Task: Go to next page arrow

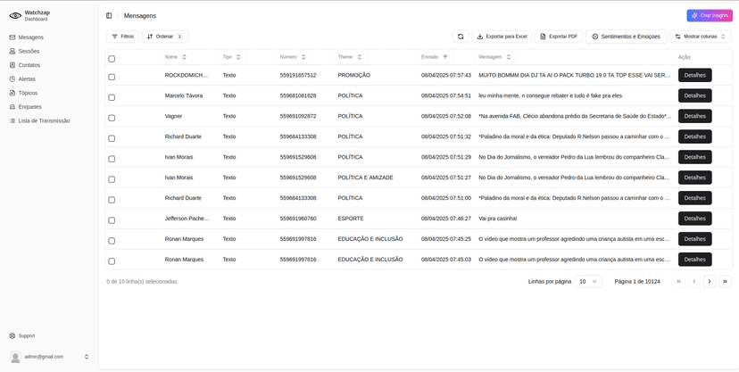Action: pos(710,281)
